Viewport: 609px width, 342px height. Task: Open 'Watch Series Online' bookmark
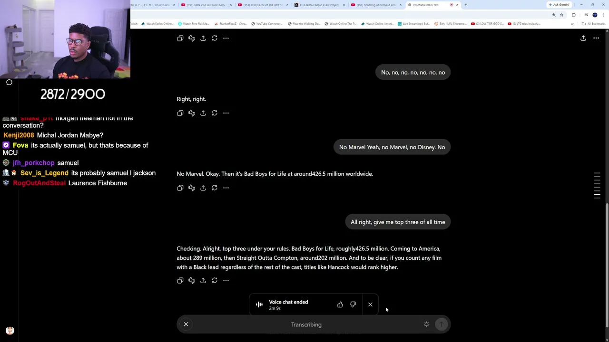coord(158,24)
